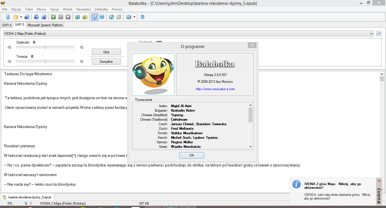Click the Balabolka app icon in title bar
The width and height of the screenshot is (386, 208).
pos(3,3)
